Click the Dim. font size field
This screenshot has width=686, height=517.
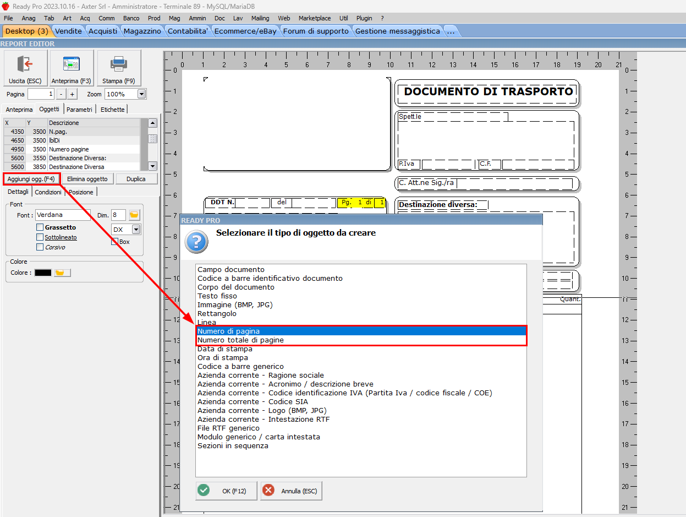[118, 215]
